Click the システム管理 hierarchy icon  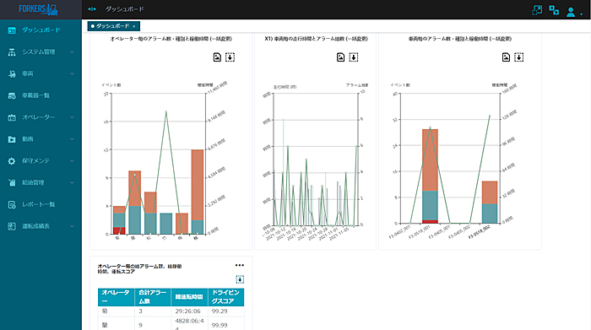pyautogui.click(x=12, y=52)
